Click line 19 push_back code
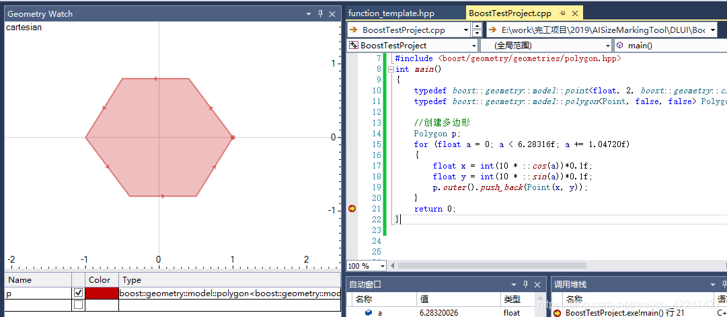 tap(510, 187)
